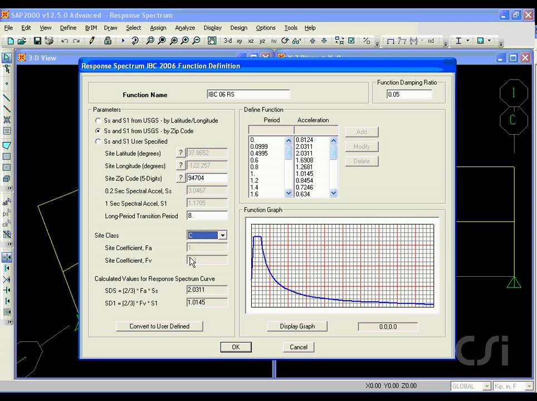Select acceleration value 1.6908 in list

[305, 160]
